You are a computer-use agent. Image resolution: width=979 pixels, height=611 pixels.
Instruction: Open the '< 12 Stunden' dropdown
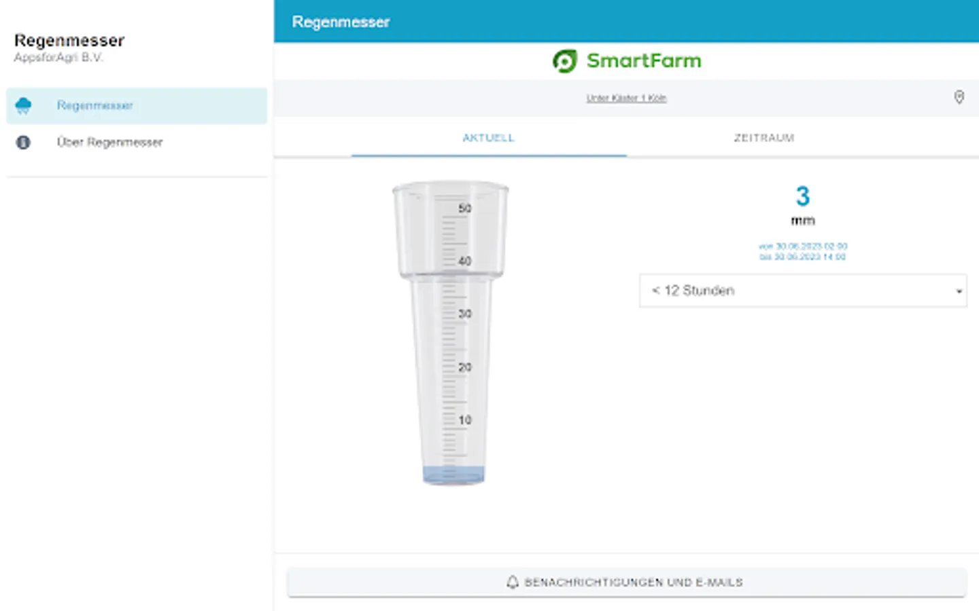(x=803, y=291)
